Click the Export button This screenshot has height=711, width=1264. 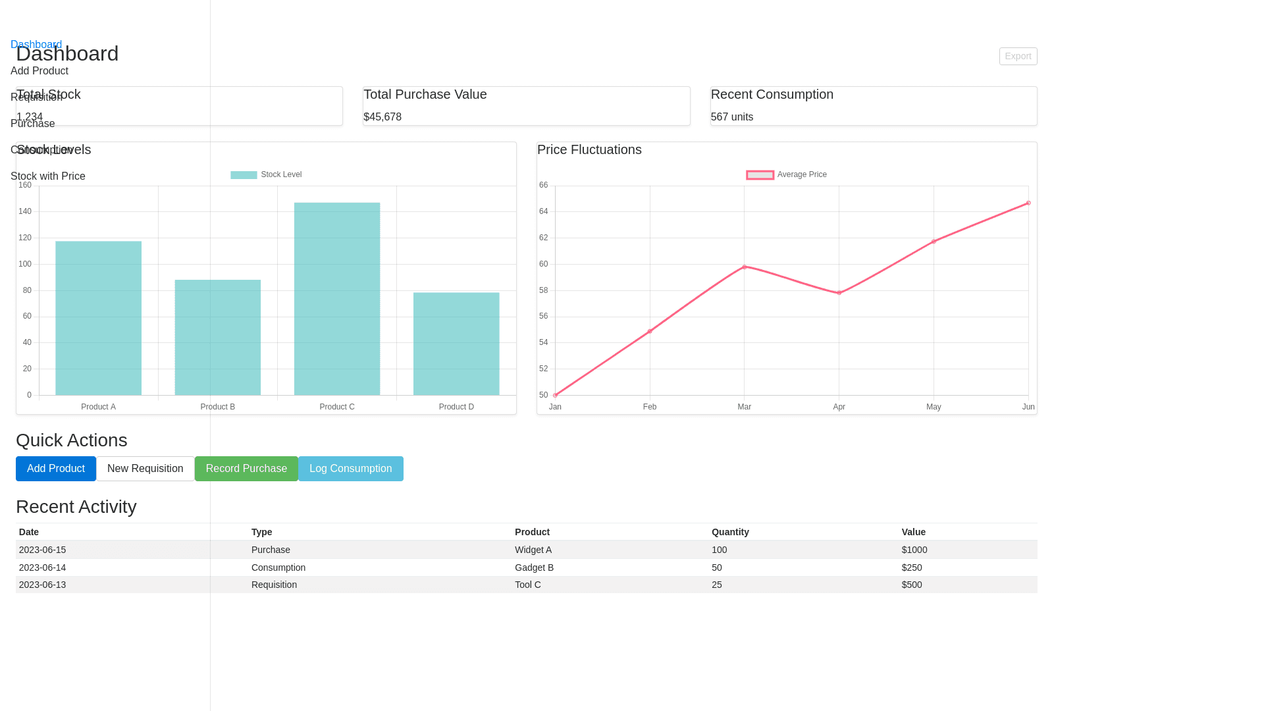click(1018, 57)
